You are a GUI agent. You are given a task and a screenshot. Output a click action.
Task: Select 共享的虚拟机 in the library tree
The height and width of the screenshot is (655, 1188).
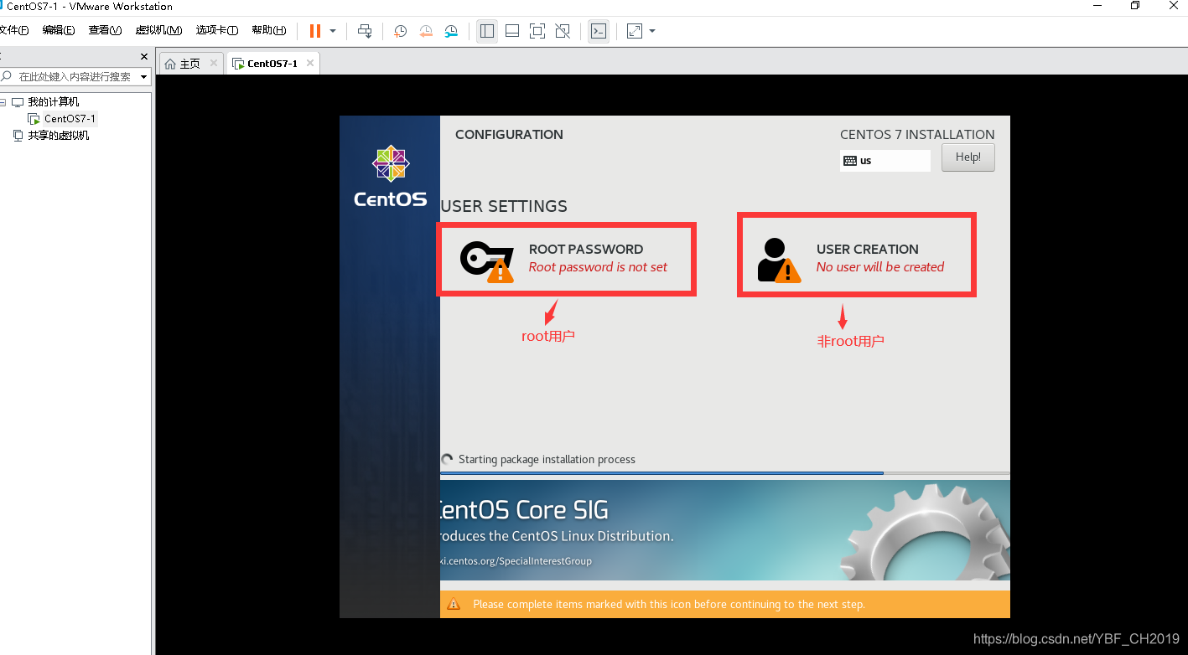coord(59,136)
